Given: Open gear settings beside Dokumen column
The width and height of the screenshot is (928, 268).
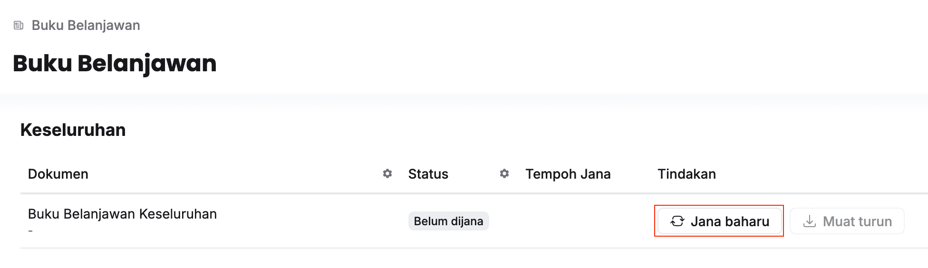Looking at the screenshot, I should 387,174.
